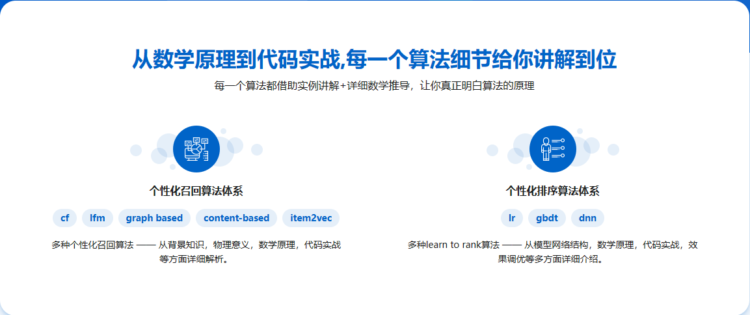Click the graph based tag
Image resolution: width=750 pixels, height=315 pixels.
coord(155,218)
